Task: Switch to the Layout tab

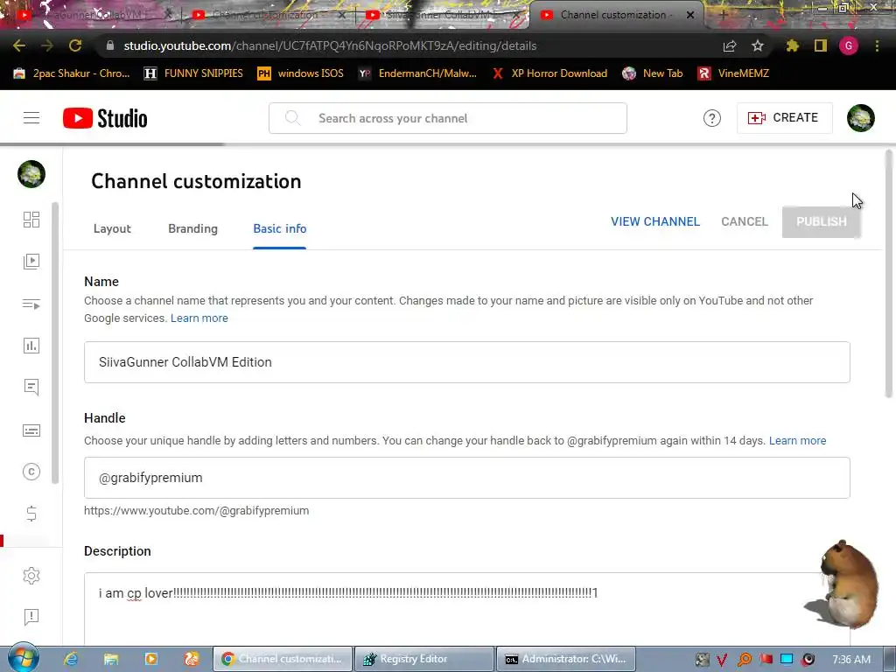Action: click(112, 228)
